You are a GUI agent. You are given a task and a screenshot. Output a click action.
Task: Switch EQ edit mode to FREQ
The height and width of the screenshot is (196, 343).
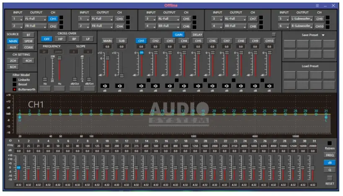point(330,155)
